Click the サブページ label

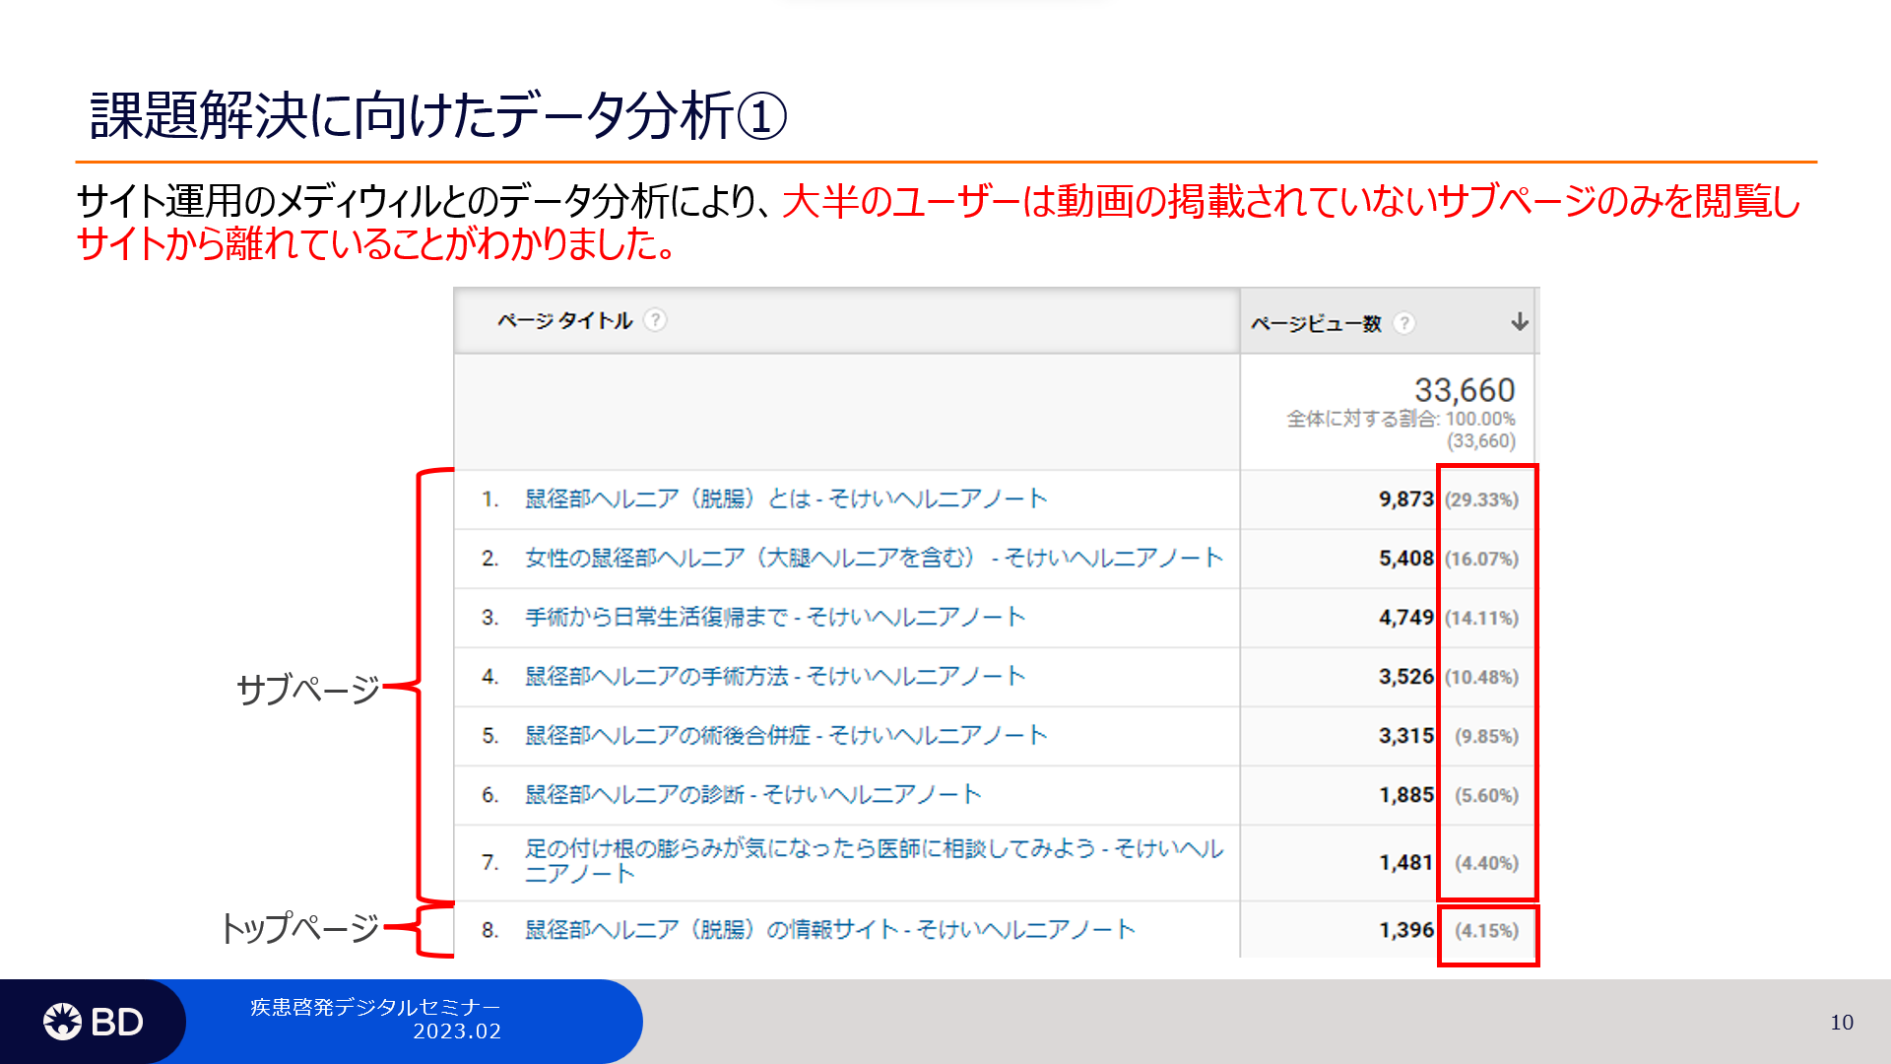tap(307, 689)
